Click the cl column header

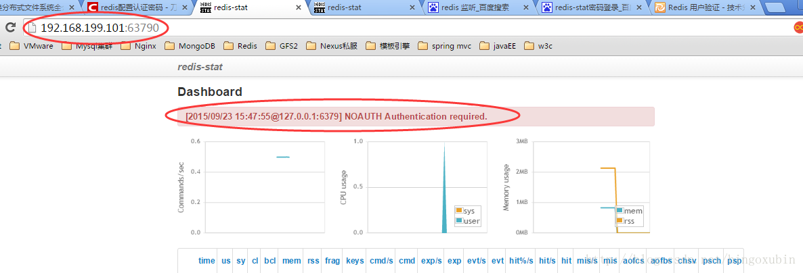pyautogui.click(x=255, y=261)
